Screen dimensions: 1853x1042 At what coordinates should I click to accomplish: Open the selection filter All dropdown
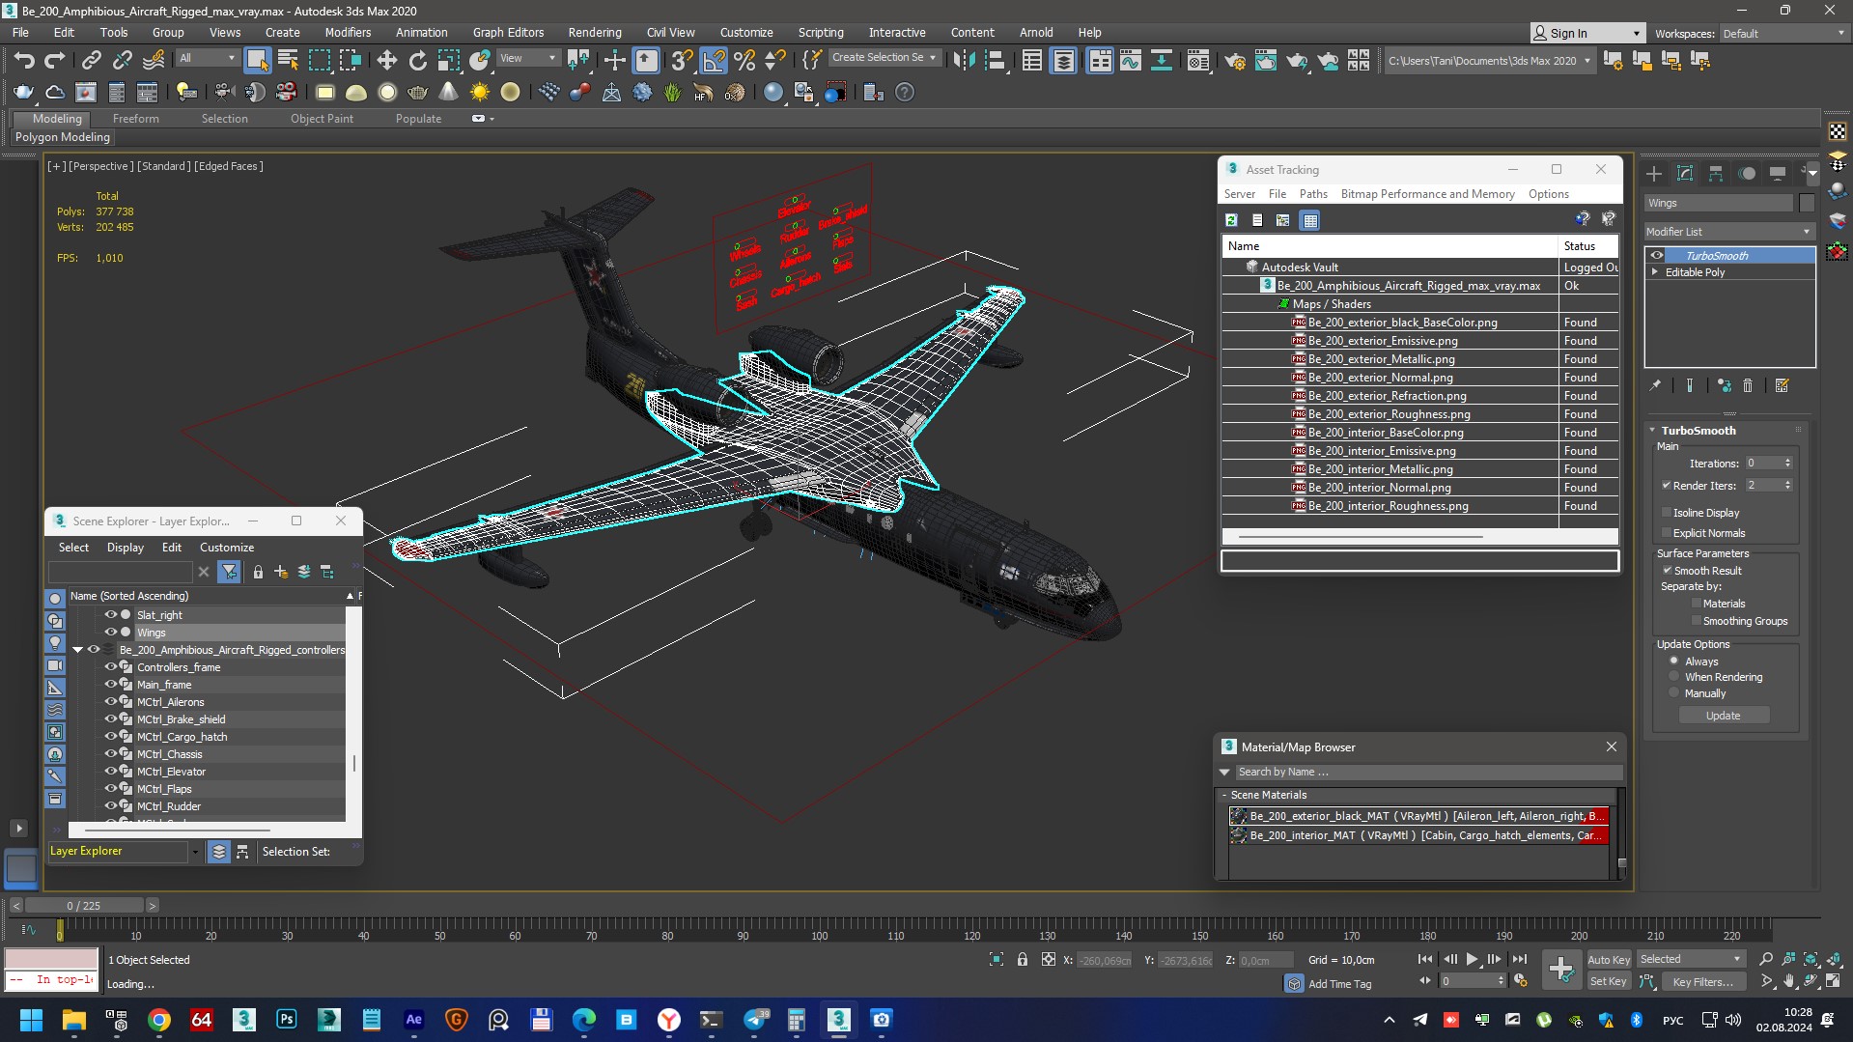(x=208, y=58)
